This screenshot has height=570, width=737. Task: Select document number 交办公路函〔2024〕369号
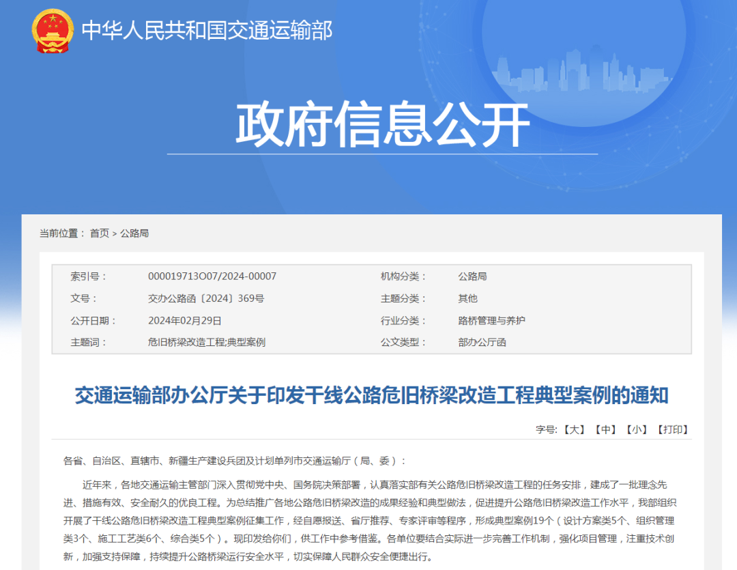[x=206, y=298]
